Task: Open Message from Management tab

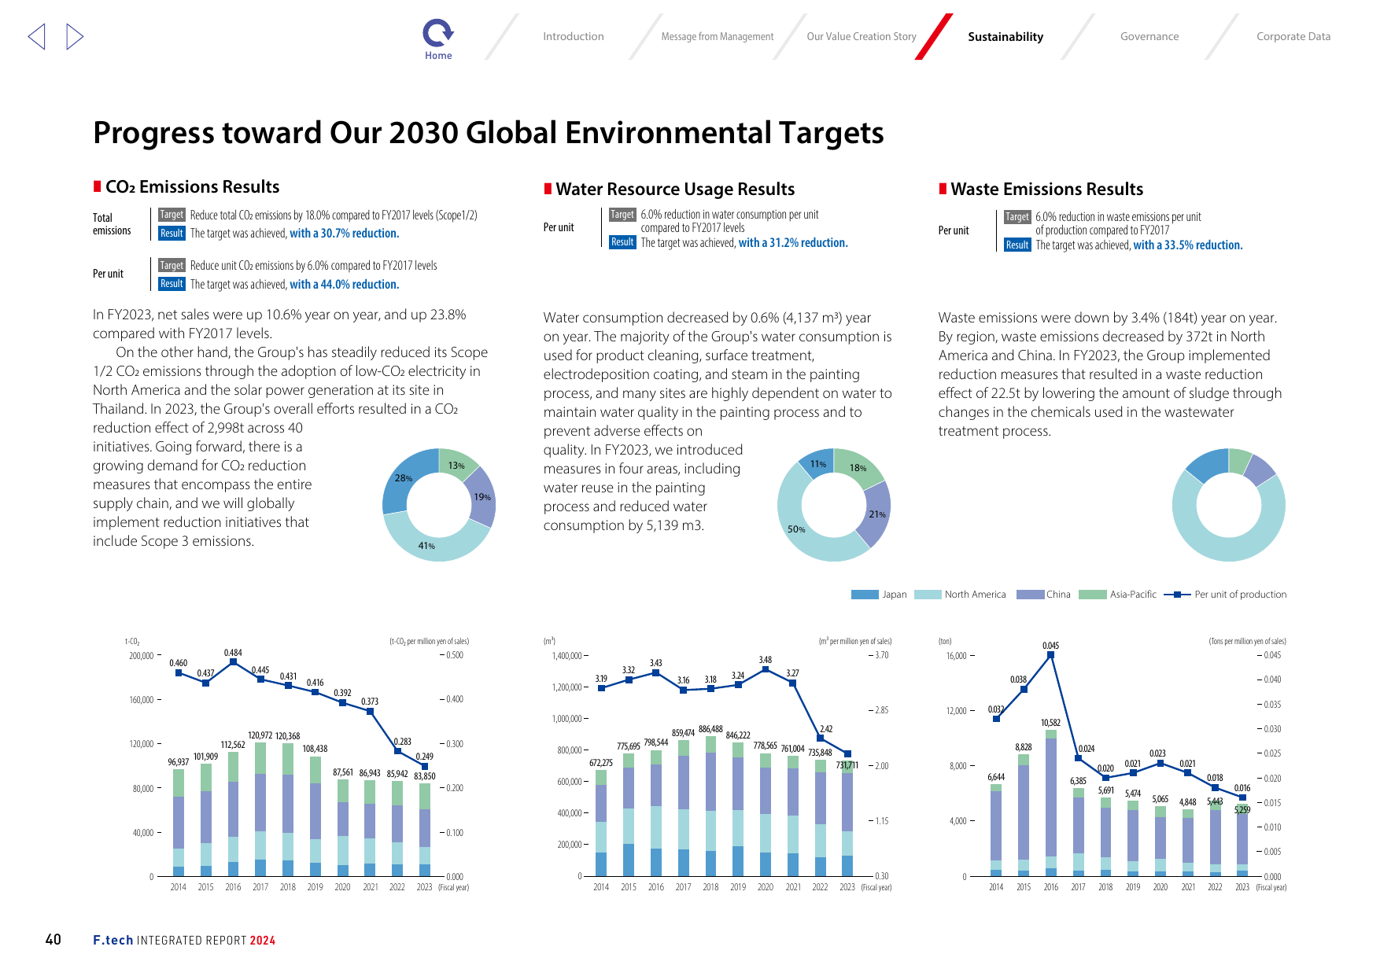Action: pyautogui.click(x=718, y=36)
